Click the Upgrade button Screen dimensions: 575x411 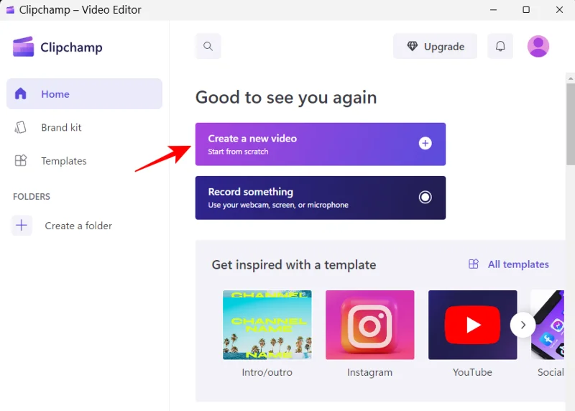[x=436, y=46]
